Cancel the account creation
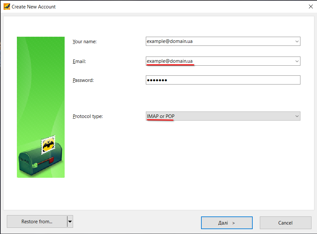This screenshot has width=317, height=234. [285, 223]
